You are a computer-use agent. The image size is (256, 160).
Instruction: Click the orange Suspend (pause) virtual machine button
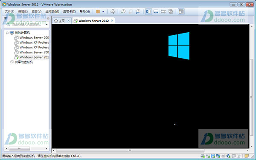98,11
